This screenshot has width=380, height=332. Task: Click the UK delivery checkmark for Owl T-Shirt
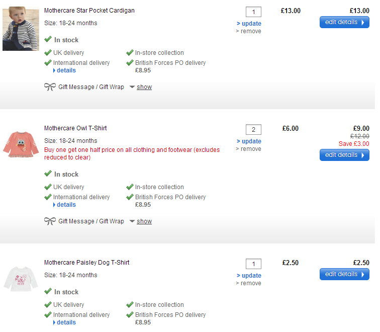click(x=48, y=187)
